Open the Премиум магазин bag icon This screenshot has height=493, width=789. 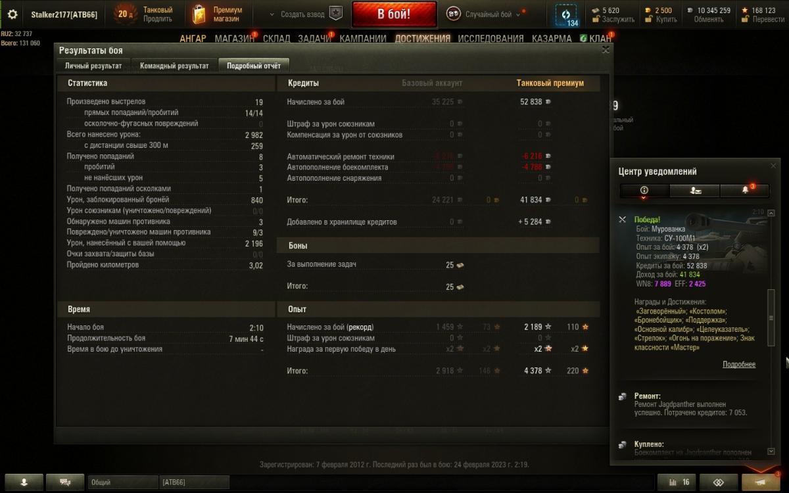(x=199, y=14)
